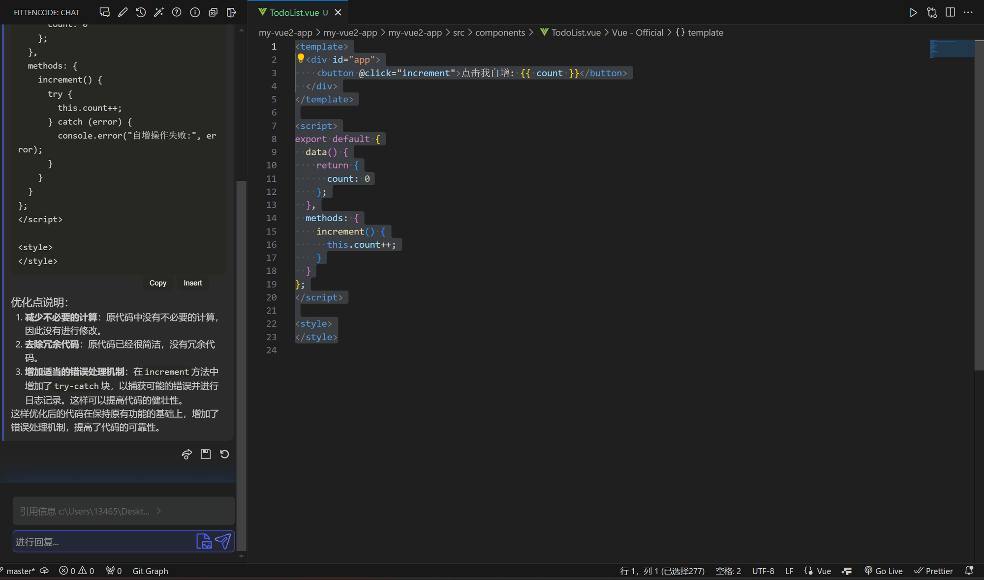The height and width of the screenshot is (580, 984).
Task: Open chat history clock icon
Action: tap(141, 12)
